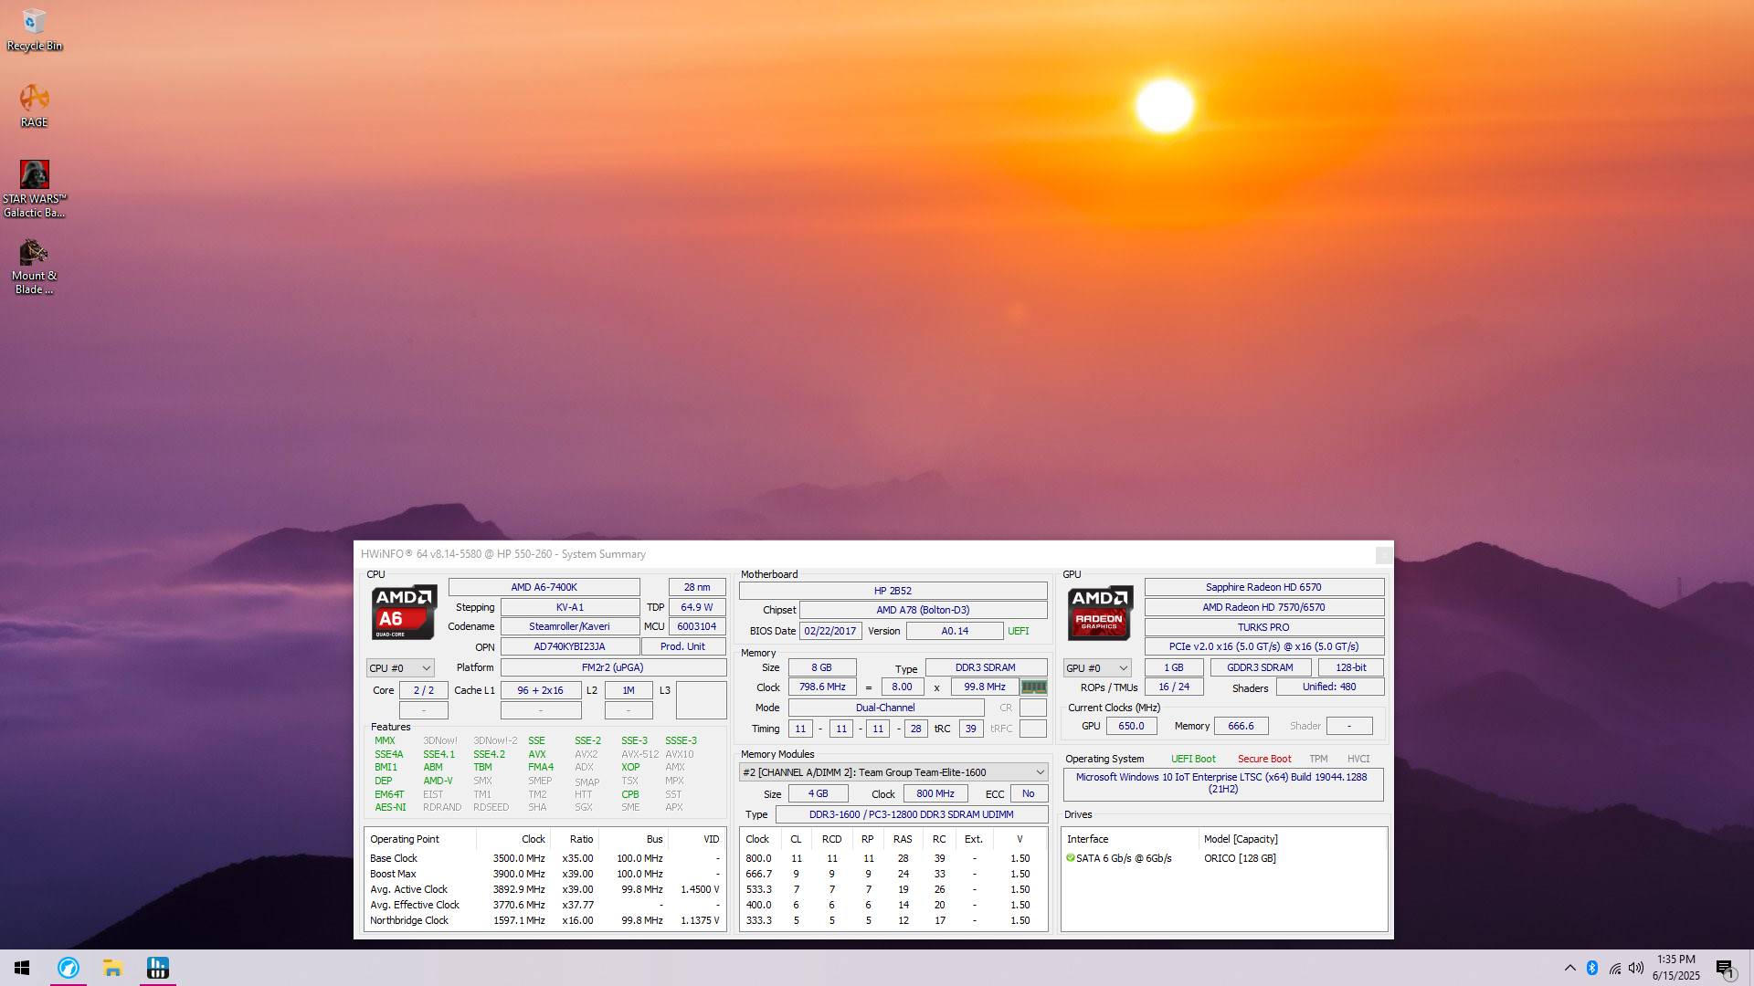
Task: Click the BIOS date 02/22/2017 value
Action: (x=830, y=631)
